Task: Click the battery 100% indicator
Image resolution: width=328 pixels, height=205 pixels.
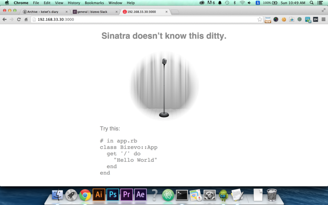Action: pyautogui.click(x=270, y=3)
